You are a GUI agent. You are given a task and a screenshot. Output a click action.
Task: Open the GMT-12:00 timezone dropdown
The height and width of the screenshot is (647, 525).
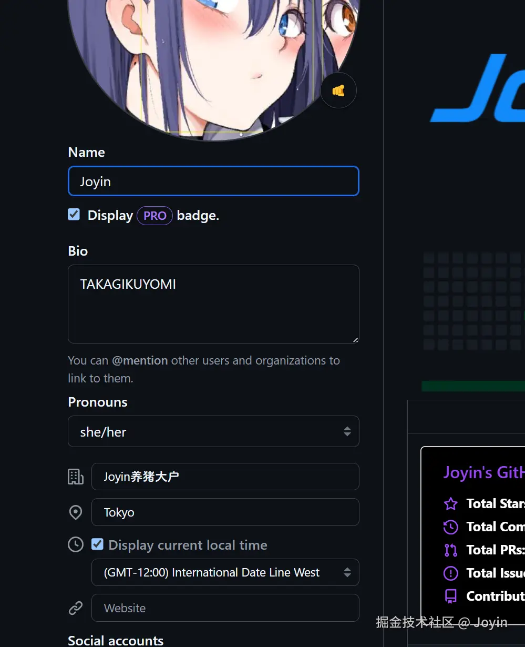click(x=225, y=572)
